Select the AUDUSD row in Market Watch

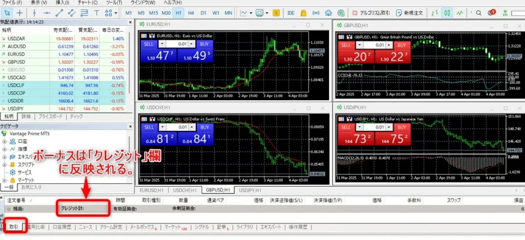63,46
